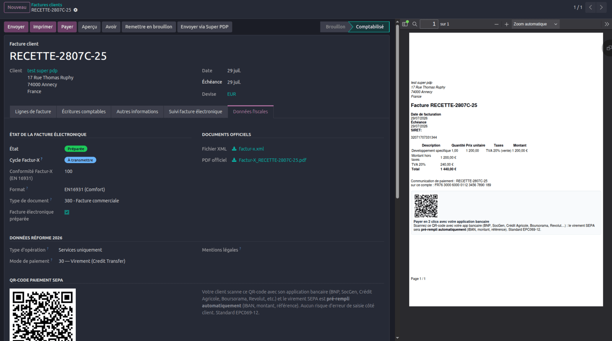Image resolution: width=612 pixels, height=341 pixels.
Task: Click the Envoyer button
Action: (16, 27)
